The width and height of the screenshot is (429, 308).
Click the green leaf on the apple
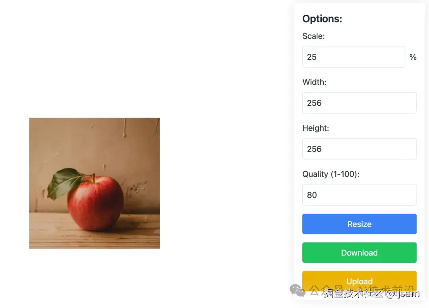click(x=63, y=183)
